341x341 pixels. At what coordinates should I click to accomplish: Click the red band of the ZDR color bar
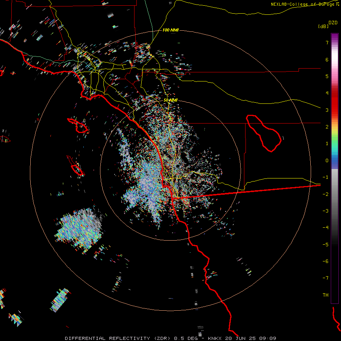[x=335, y=102]
